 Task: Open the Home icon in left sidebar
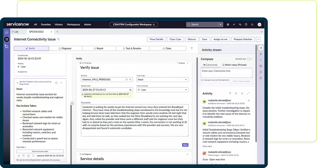point(7,32)
